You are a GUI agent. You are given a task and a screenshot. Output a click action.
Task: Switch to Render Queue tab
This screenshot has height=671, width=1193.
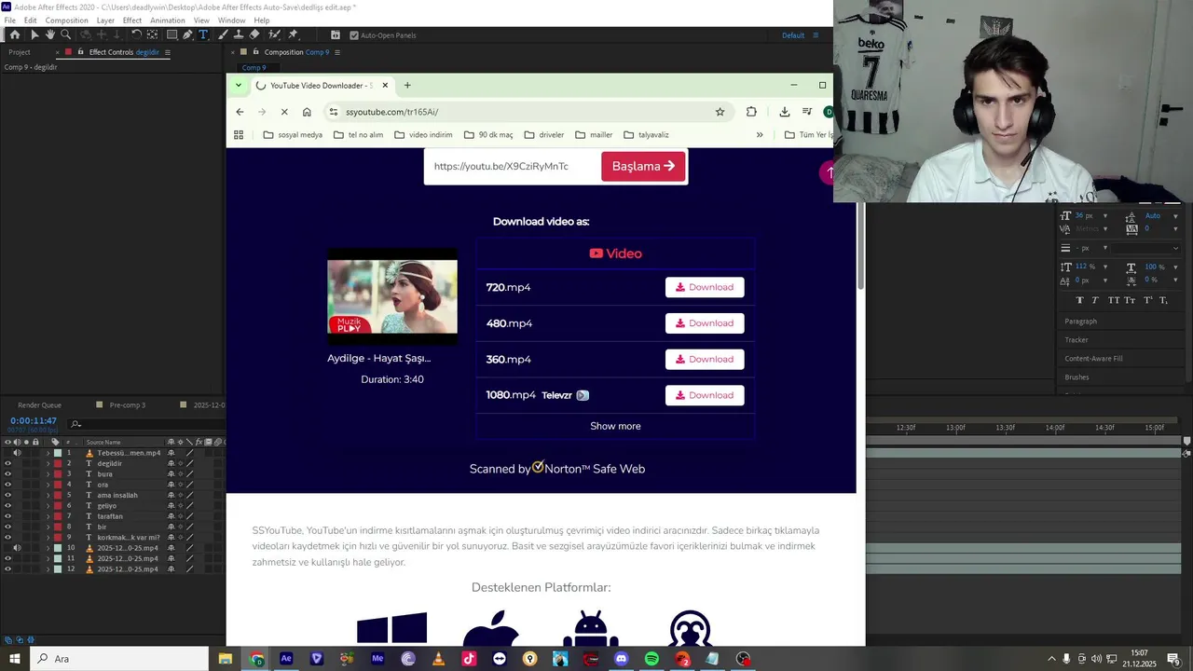pos(39,405)
